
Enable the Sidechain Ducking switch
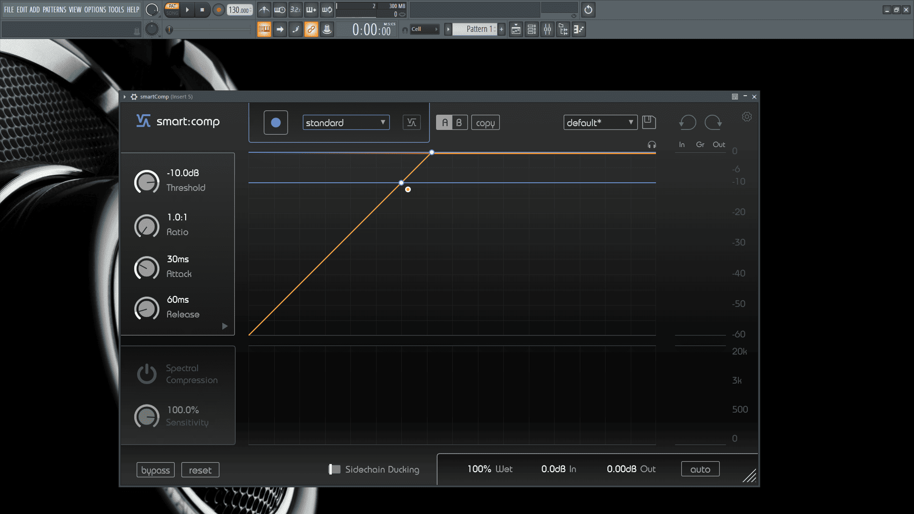(x=335, y=469)
